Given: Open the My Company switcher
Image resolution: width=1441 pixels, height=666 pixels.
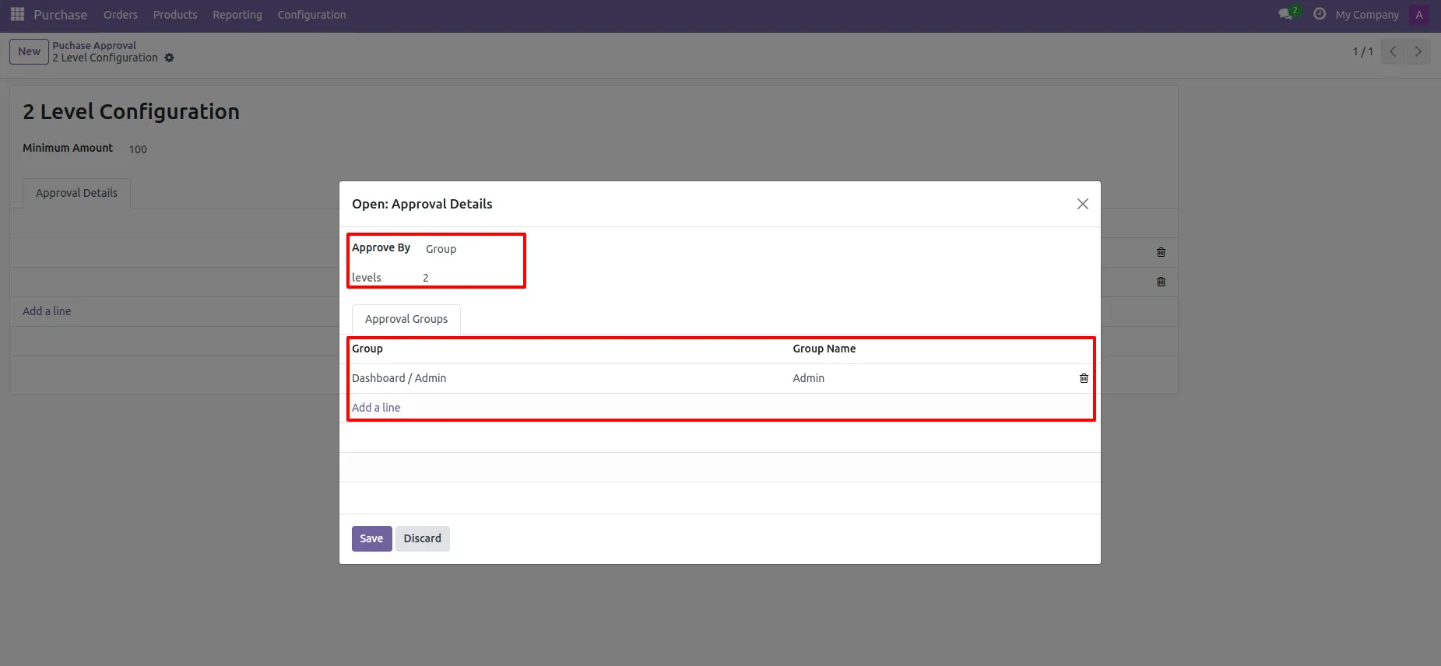Looking at the screenshot, I should [1367, 15].
